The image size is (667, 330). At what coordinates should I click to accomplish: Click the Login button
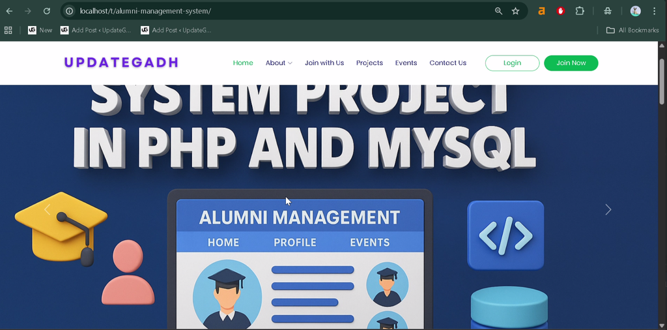[512, 63]
